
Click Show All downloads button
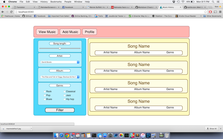[212, 129]
